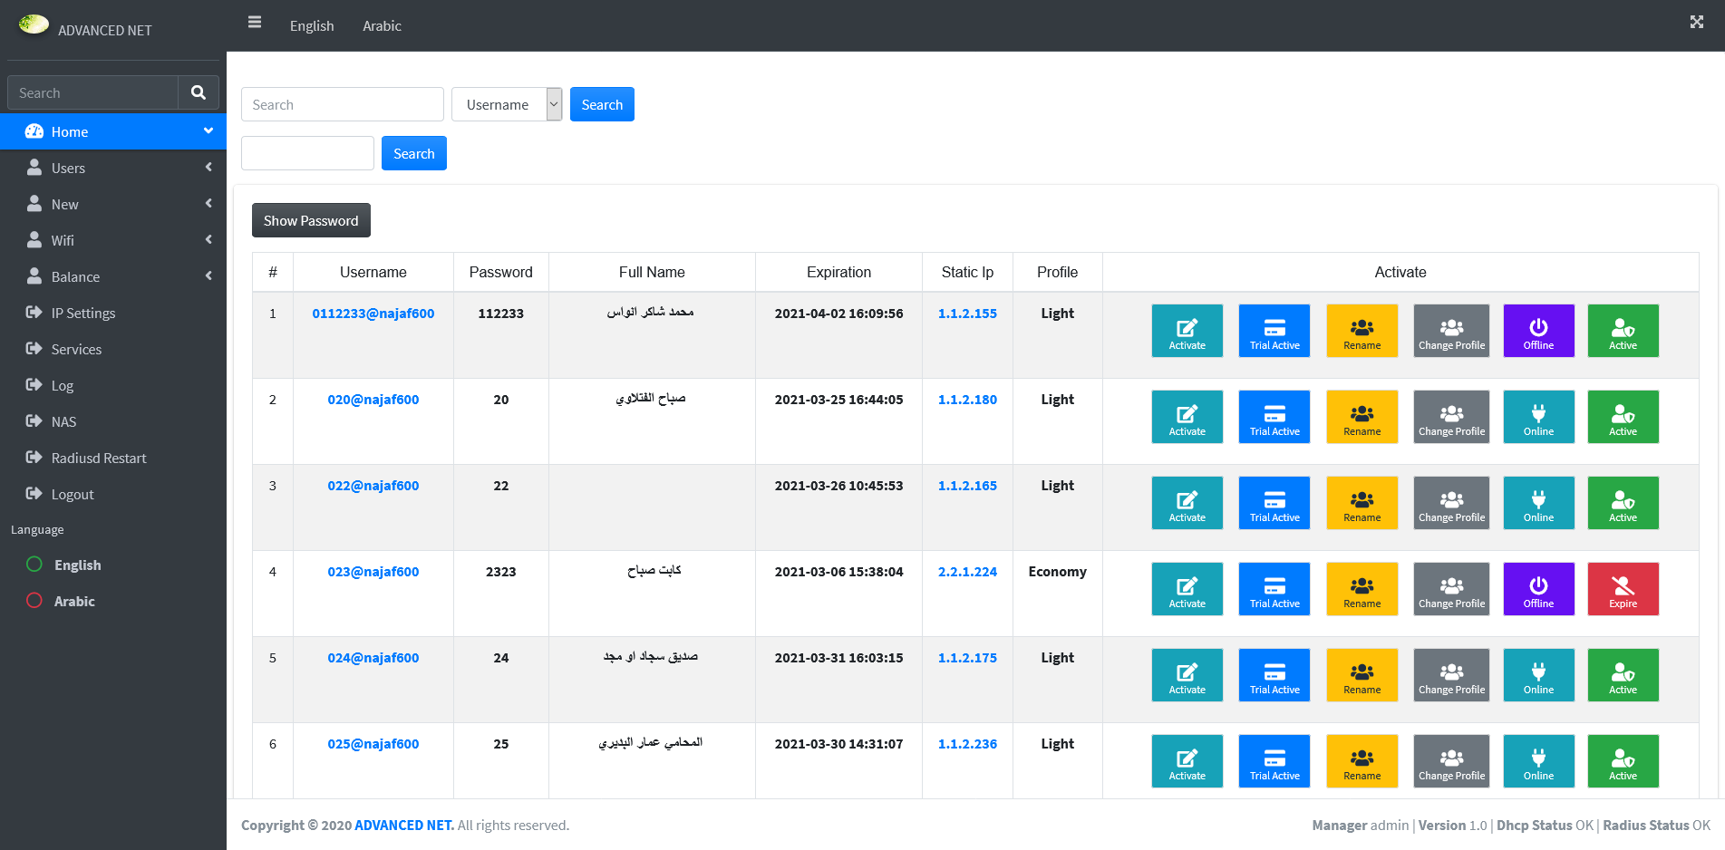Click the green Active button for 020@najaf600
This screenshot has height=850, width=1725.
click(1623, 417)
